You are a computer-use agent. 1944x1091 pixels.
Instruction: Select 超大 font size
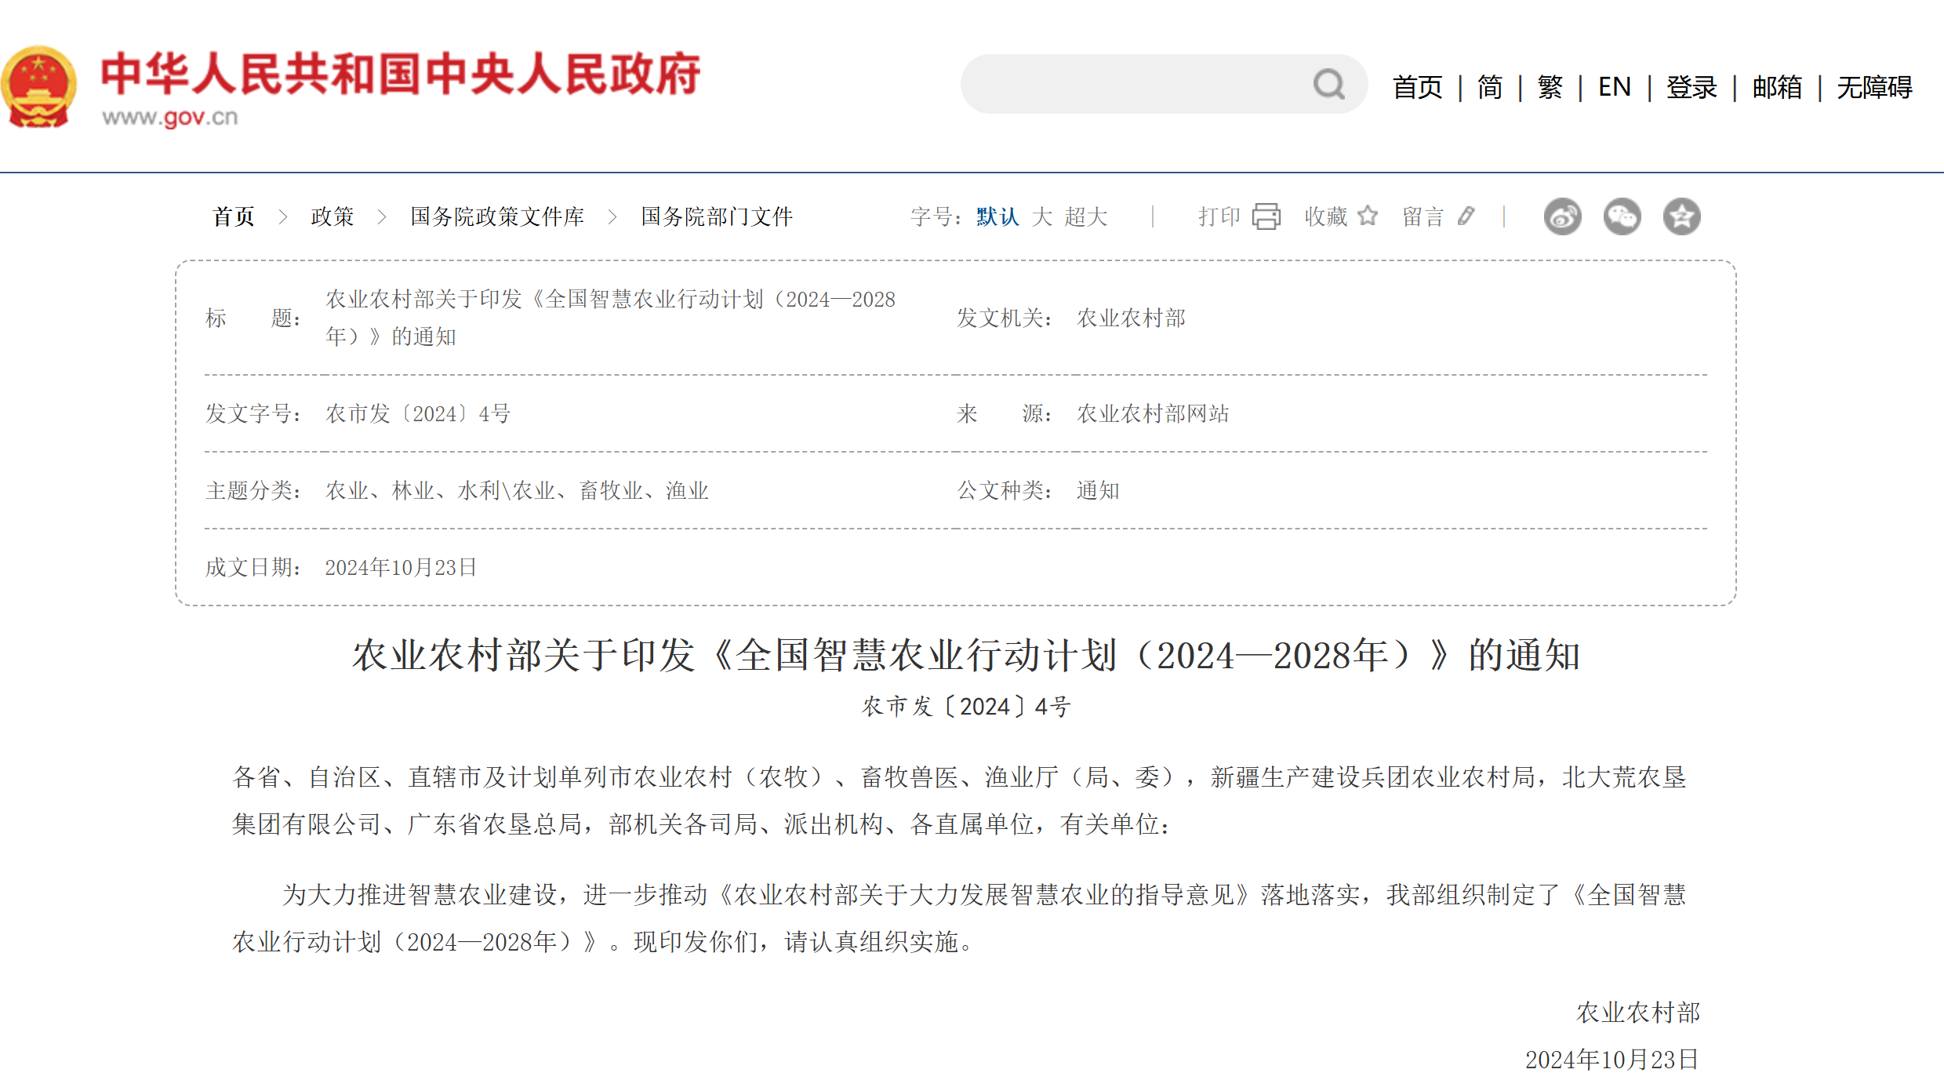coord(1085,216)
